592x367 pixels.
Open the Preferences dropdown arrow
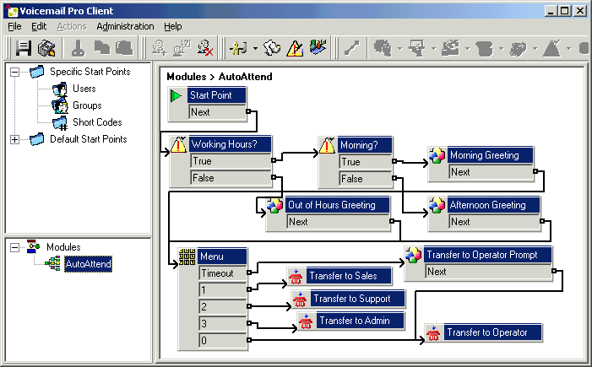255,49
